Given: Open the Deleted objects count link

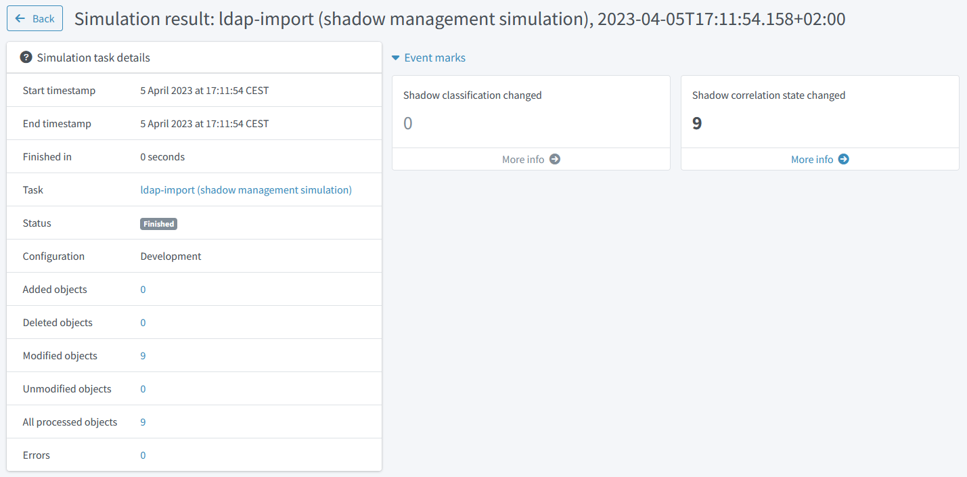Looking at the screenshot, I should click(x=143, y=323).
